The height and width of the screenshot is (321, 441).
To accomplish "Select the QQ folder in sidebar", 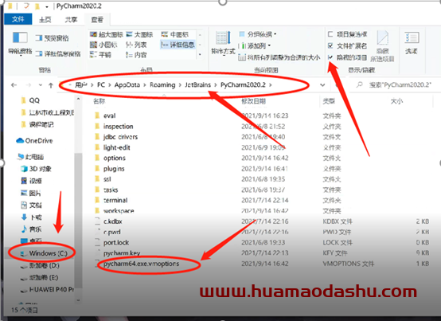I will point(31,100).
